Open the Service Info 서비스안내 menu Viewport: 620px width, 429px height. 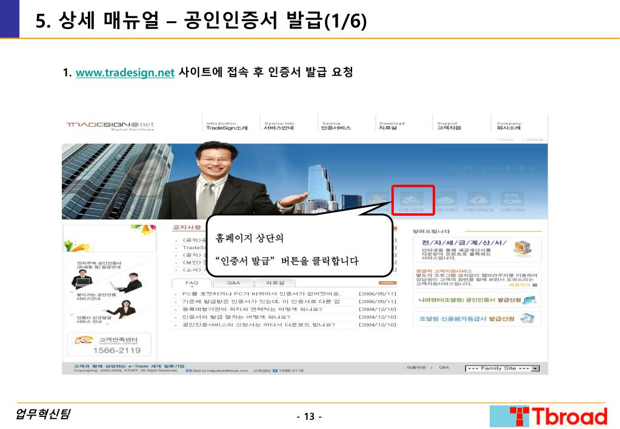(x=279, y=126)
